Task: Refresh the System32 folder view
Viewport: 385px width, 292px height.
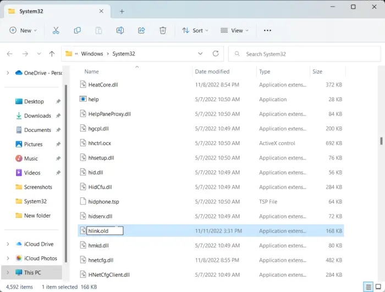Action: click(216, 54)
